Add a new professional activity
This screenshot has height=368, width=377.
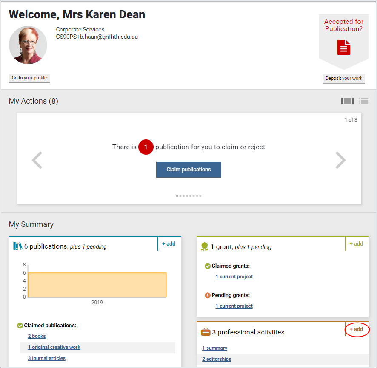(x=356, y=329)
